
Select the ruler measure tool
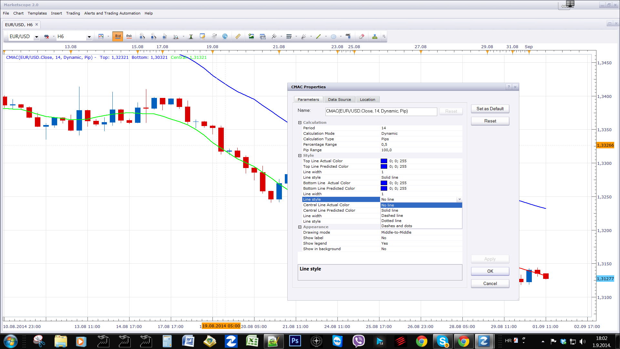(x=238, y=37)
